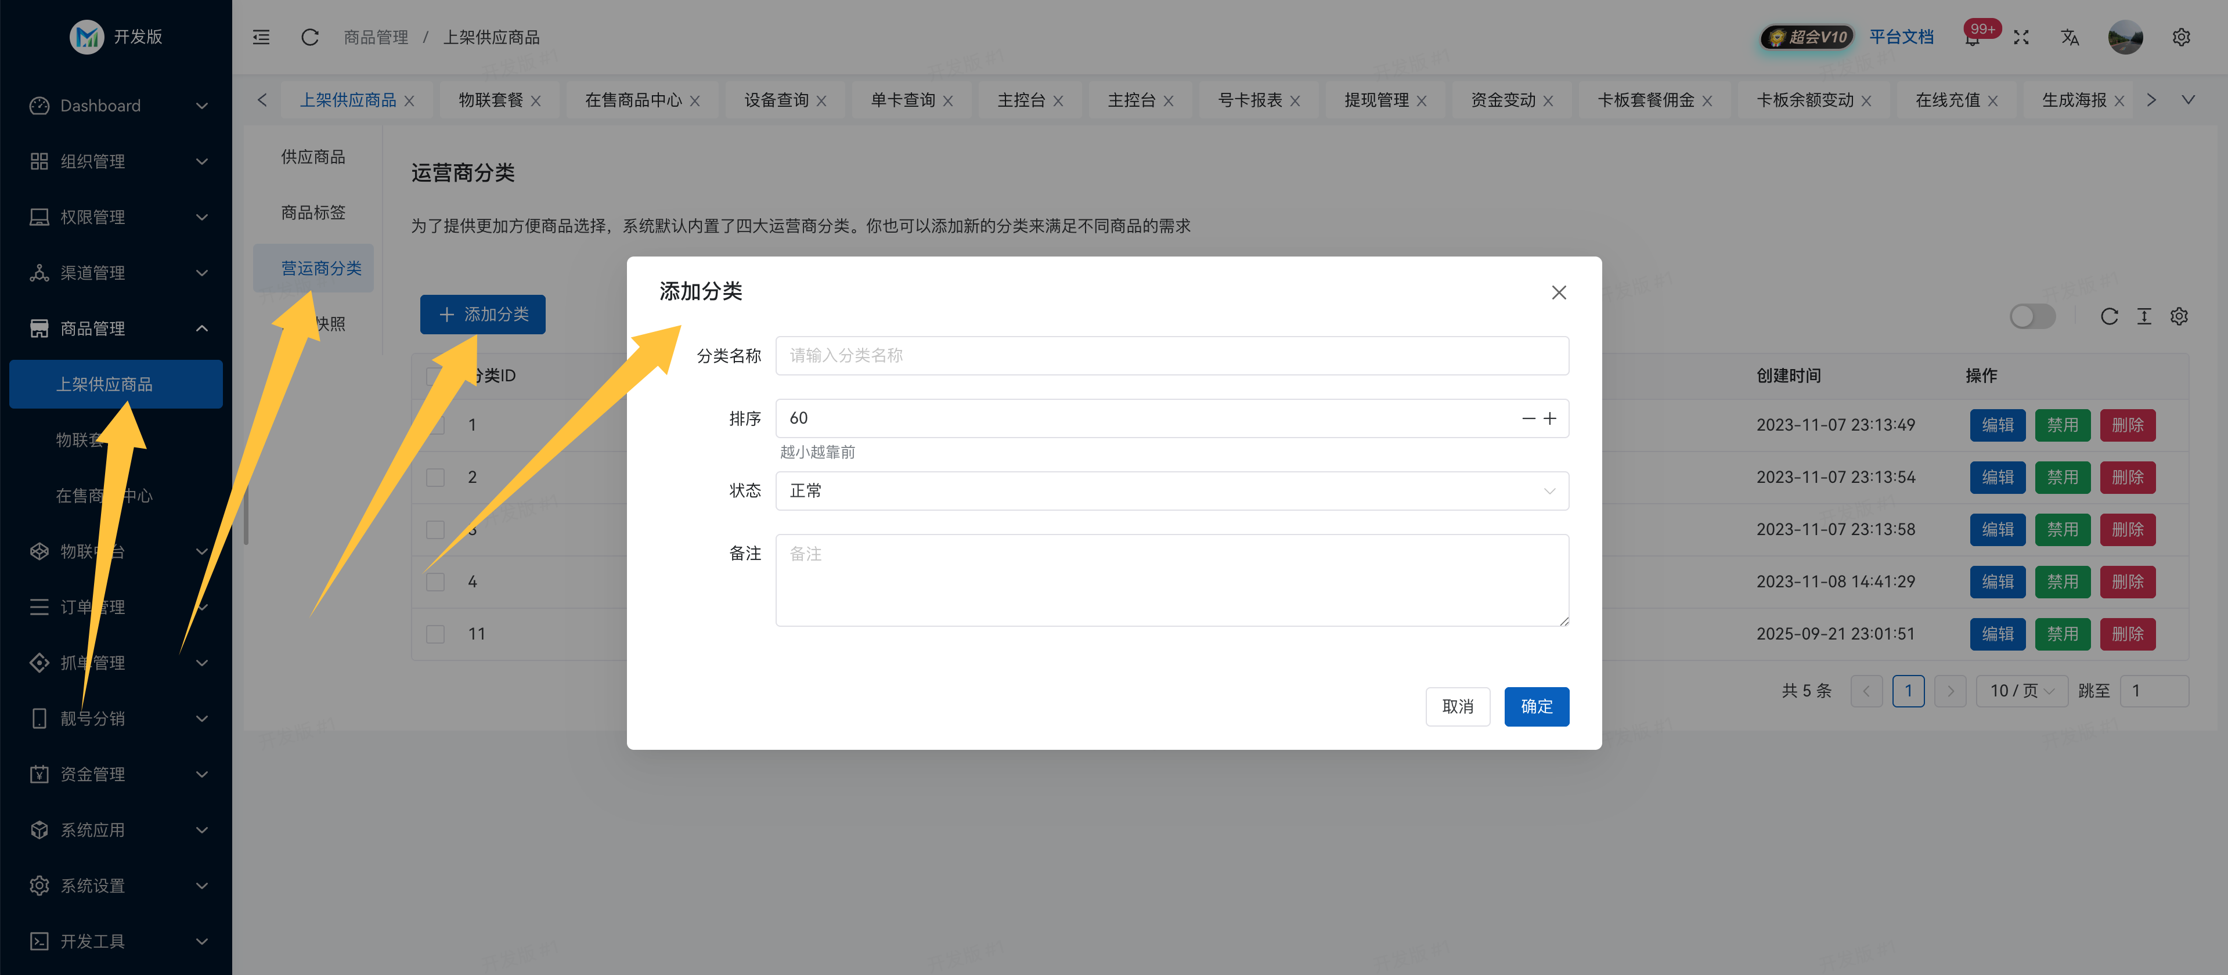Image resolution: width=2228 pixels, height=975 pixels.
Task: Open settings with the top-right gear icon
Action: (x=2180, y=37)
